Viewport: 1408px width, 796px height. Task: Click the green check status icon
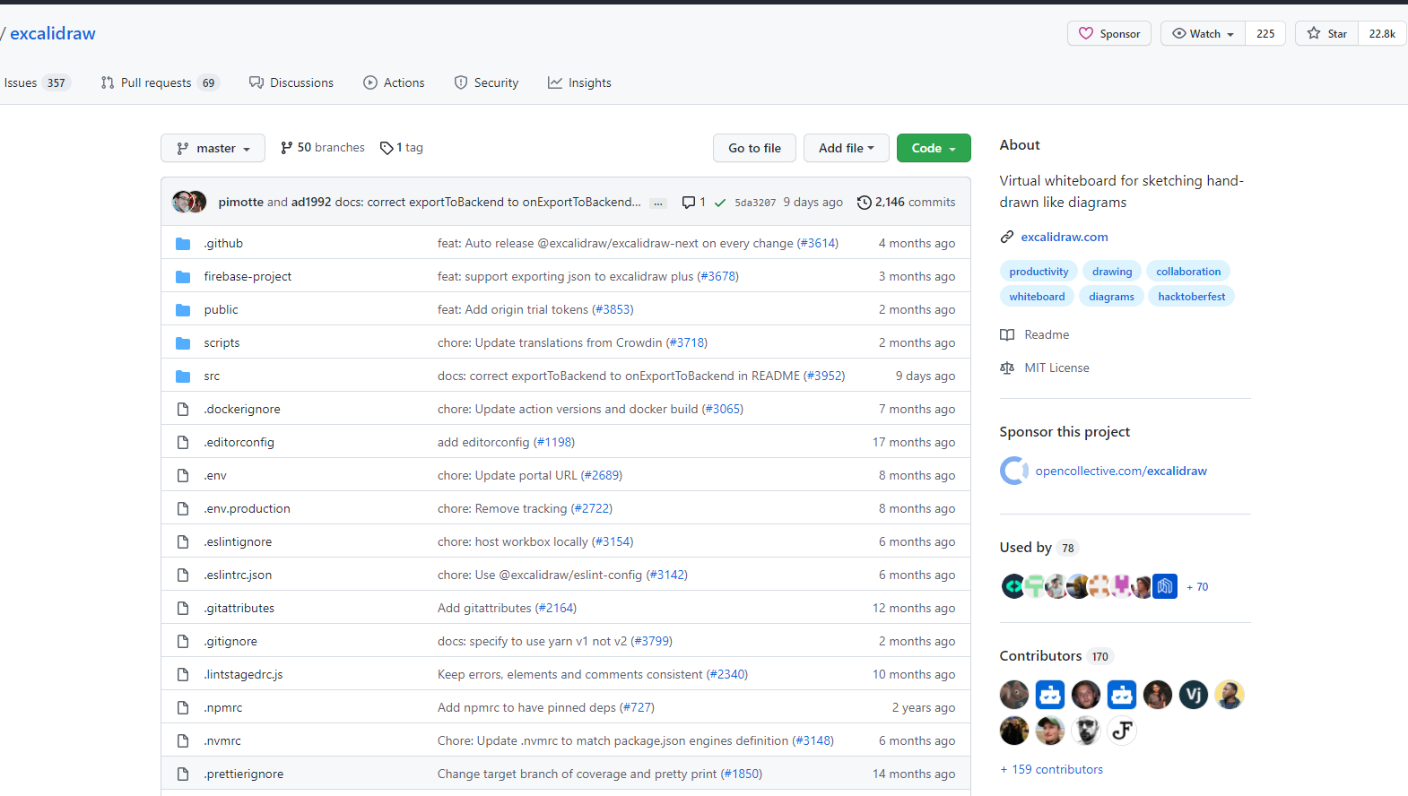point(720,203)
